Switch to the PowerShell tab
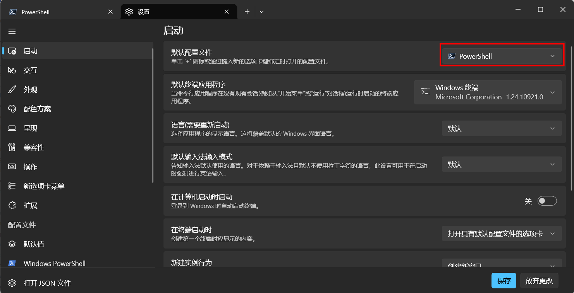 pyautogui.click(x=61, y=12)
